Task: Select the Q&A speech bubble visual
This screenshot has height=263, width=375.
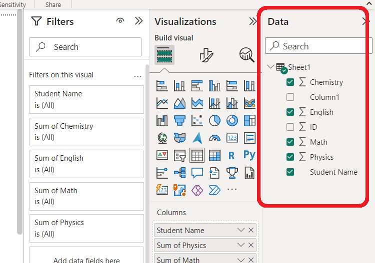Action: pos(197,173)
